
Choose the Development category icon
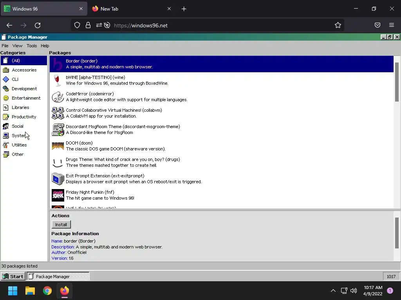pos(6,89)
